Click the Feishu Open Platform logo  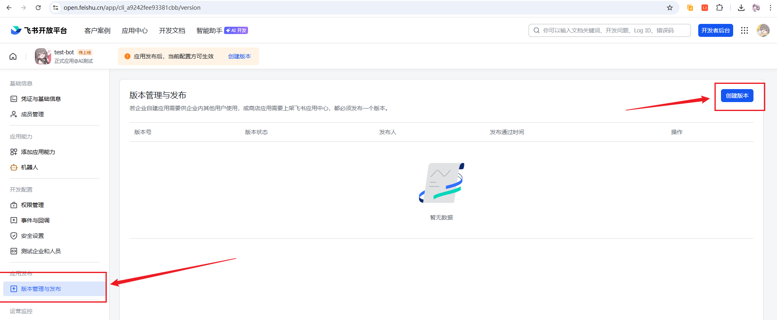39,30
